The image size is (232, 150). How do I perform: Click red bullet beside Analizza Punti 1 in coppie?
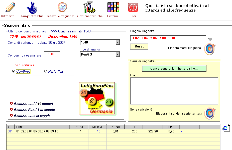tap(11, 109)
